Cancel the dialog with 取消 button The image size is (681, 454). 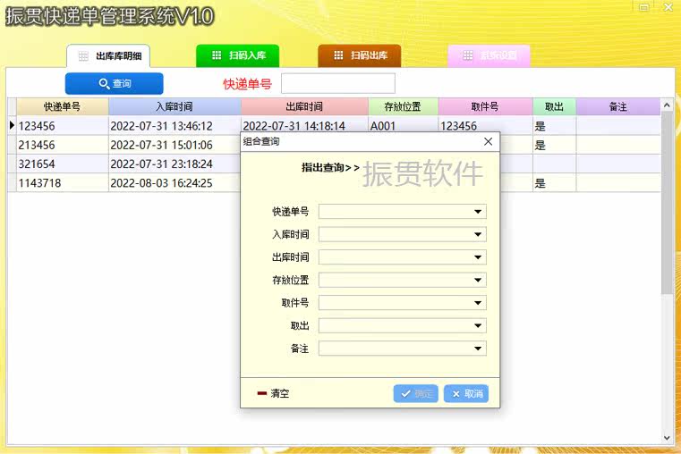[466, 394]
